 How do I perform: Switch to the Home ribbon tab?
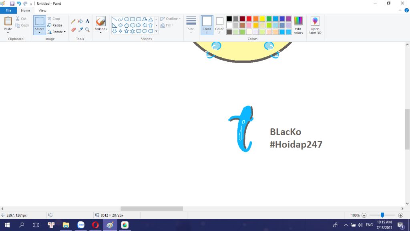point(25,10)
